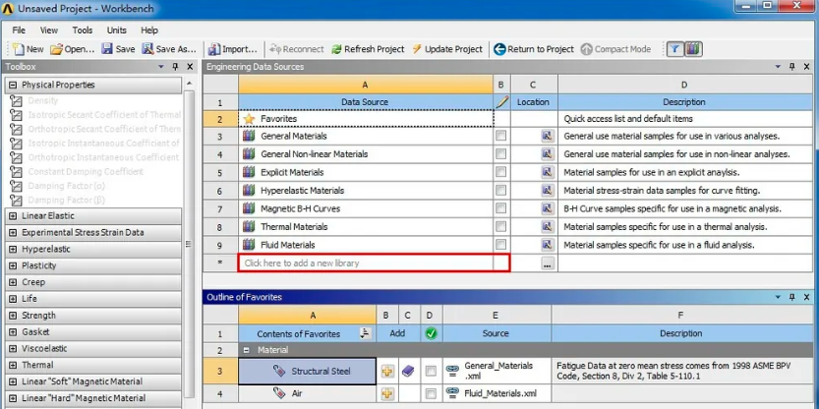This screenshot has width=819, height=409.
Task: Expand the Viscoelastic group
Action: [x=13, y=348]
